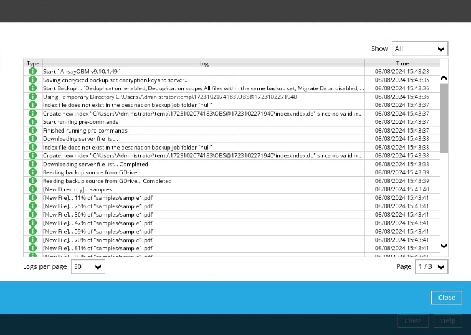Click info icon for Reading backup source from GDrive
The height and width of the screenshot is (335, 471).
coord(32,172)
